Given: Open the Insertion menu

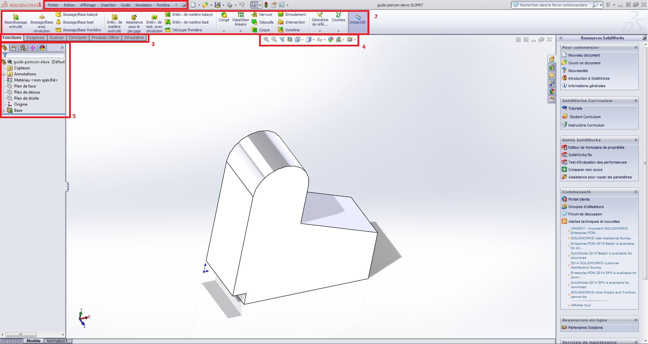Looking at the screenshot, I should 108,5.
